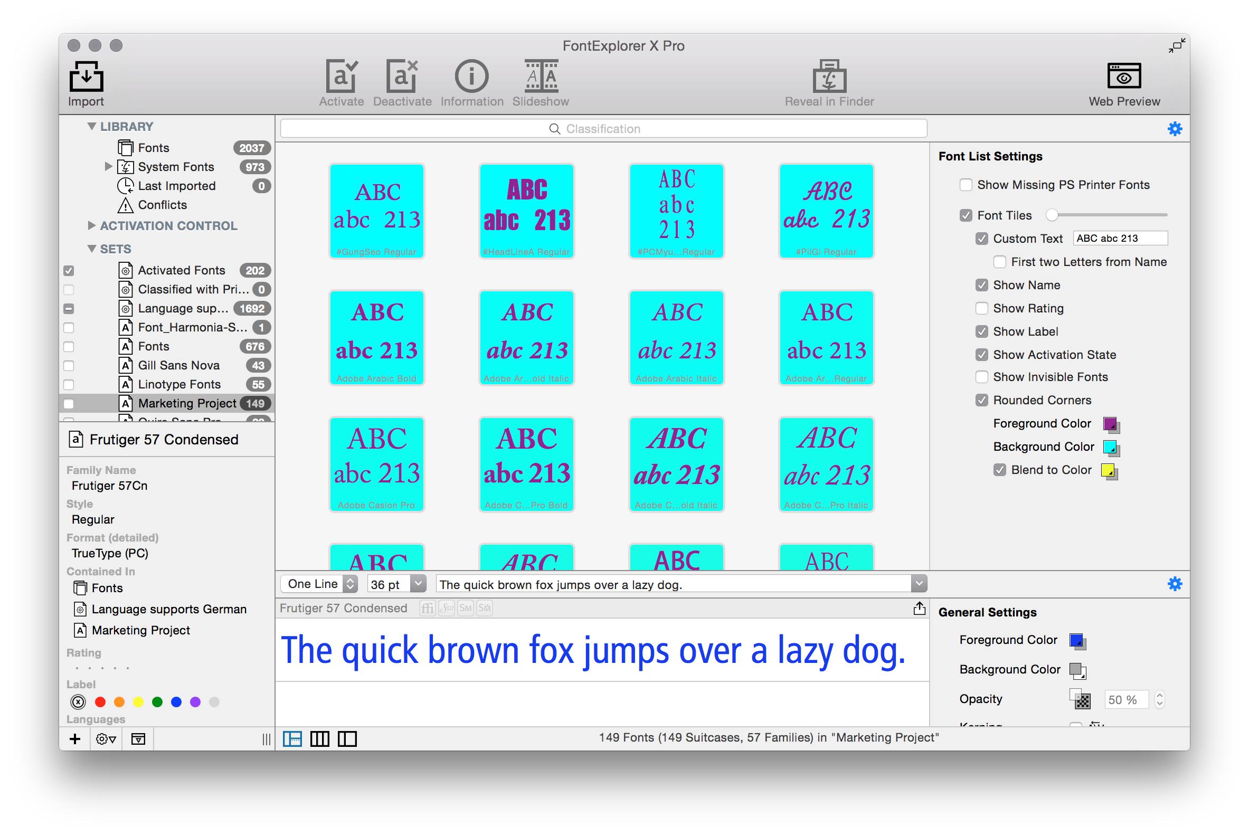Screen dimensions: 1249x835
Task: Open the 36 pt size dropdown
Action: click(x=398, y=584)
